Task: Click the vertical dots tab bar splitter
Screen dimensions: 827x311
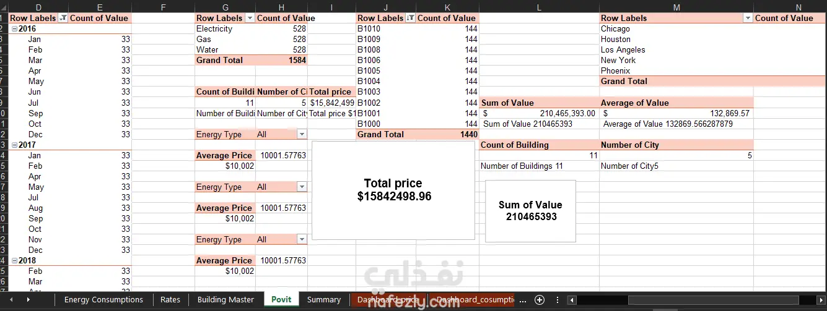Action: [x=559, y=300]
